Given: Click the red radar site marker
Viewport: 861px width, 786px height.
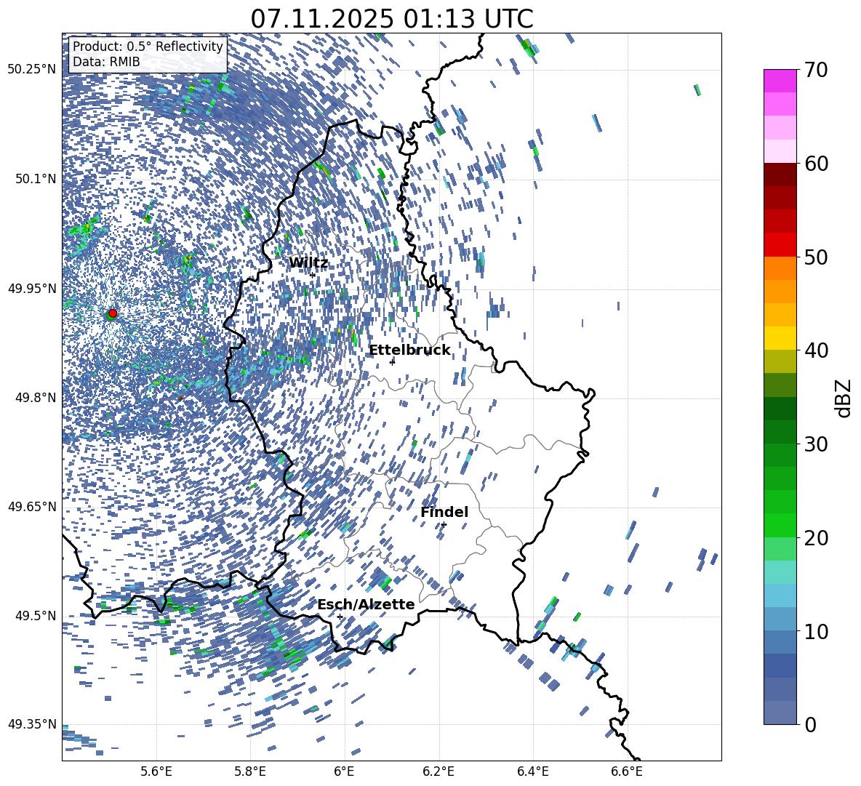Looking at the screenshot, I should [113, 313].
